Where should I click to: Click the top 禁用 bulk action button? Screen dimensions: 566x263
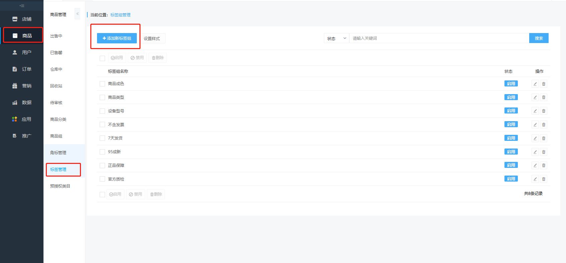pos(137,58)
